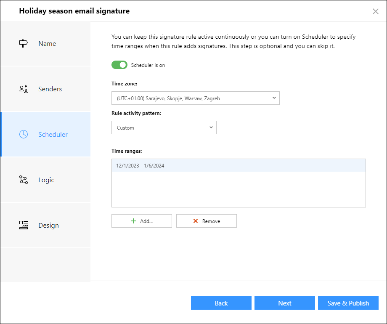Click the Back button

(x=221, y=303)
